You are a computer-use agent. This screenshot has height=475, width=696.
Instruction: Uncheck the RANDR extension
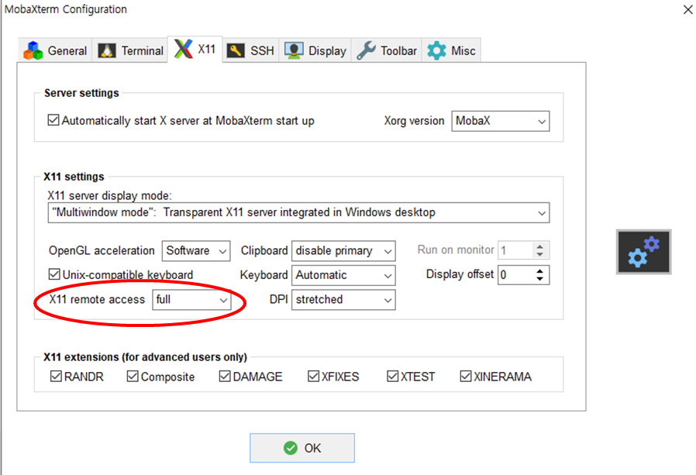(56, 377)
